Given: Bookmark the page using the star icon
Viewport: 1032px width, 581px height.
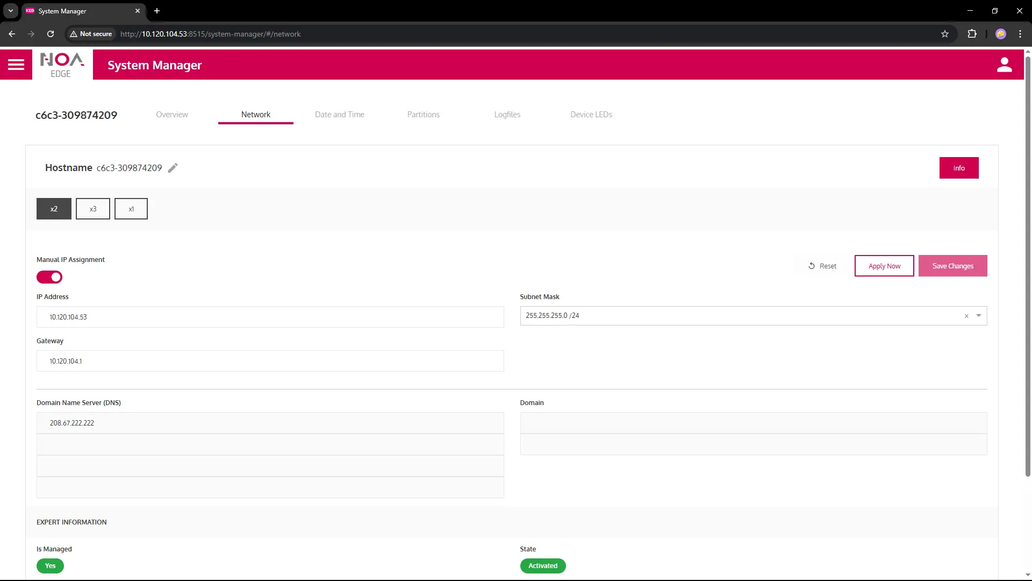Looking at the screenshot, I should pos(945,33).
